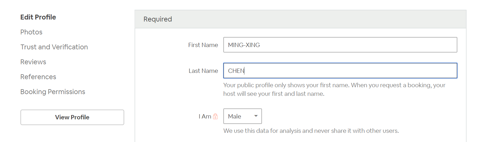This screenshot has height=142, width=485.
Task: Click the MING-XING text in First Name
Action: tap(244, 45)
